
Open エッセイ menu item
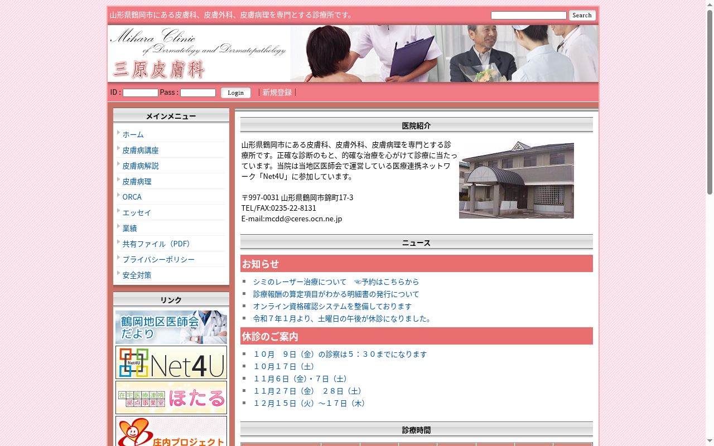(x=137, y=212)
